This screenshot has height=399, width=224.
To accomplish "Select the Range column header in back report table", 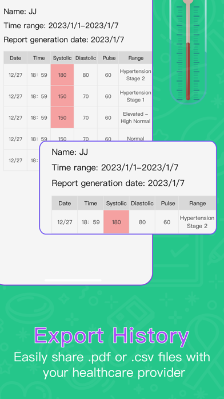I will click(x=136, y=58).
